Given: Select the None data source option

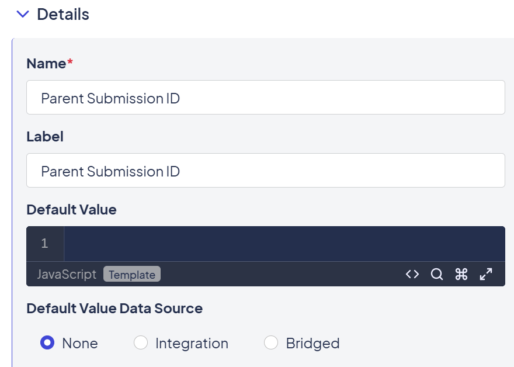Looking at the screenshot, I should click(47, 343).
